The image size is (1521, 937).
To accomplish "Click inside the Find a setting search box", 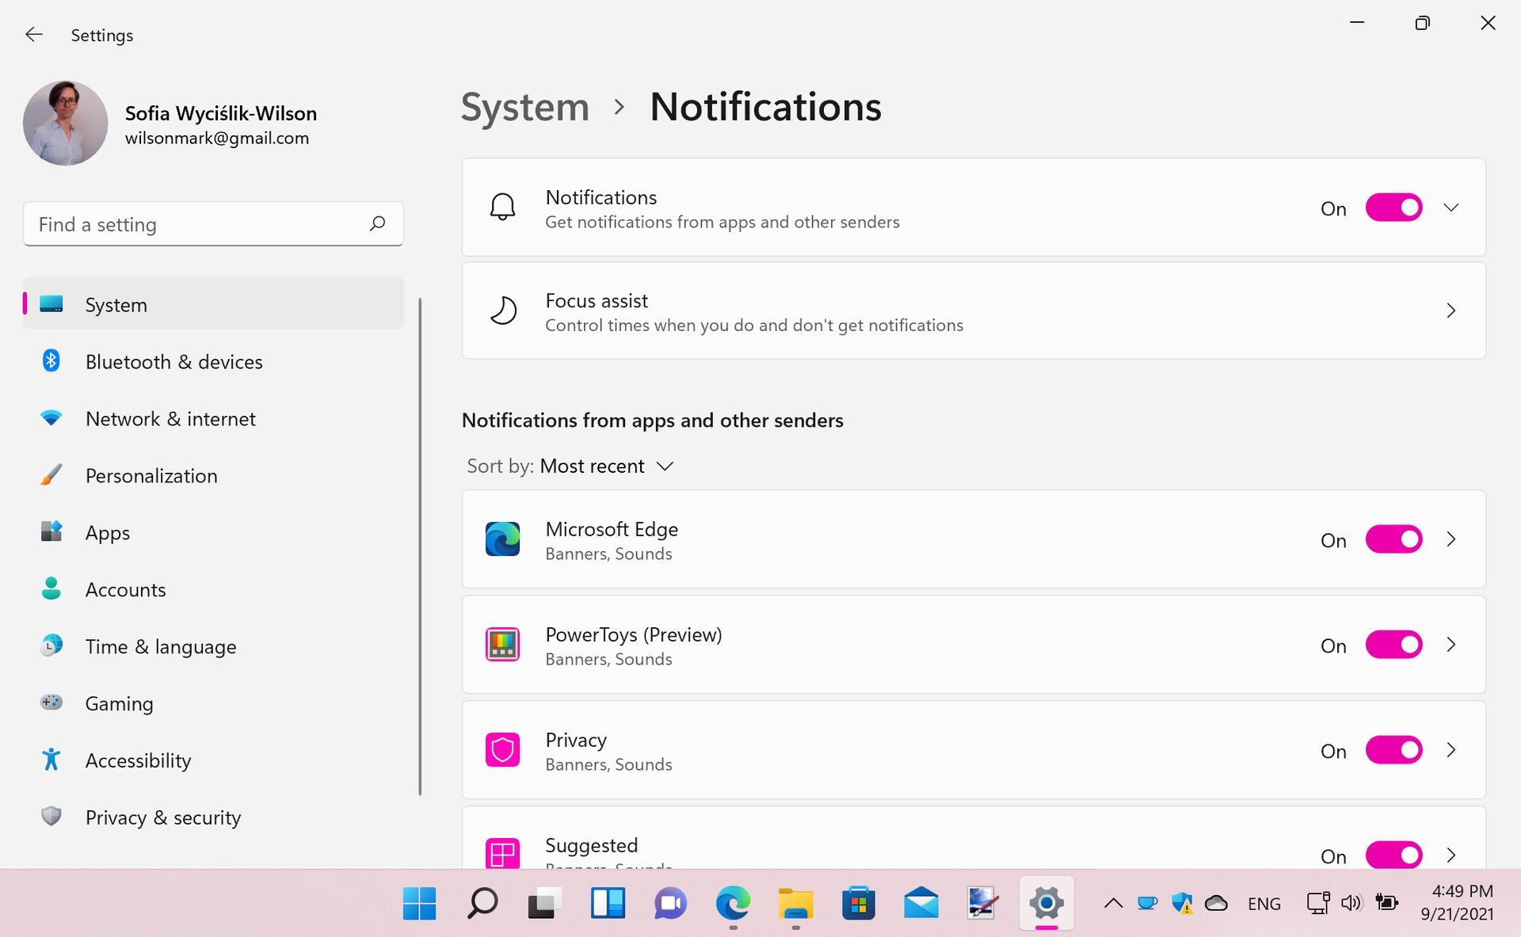I will click(x=190, y=224).
